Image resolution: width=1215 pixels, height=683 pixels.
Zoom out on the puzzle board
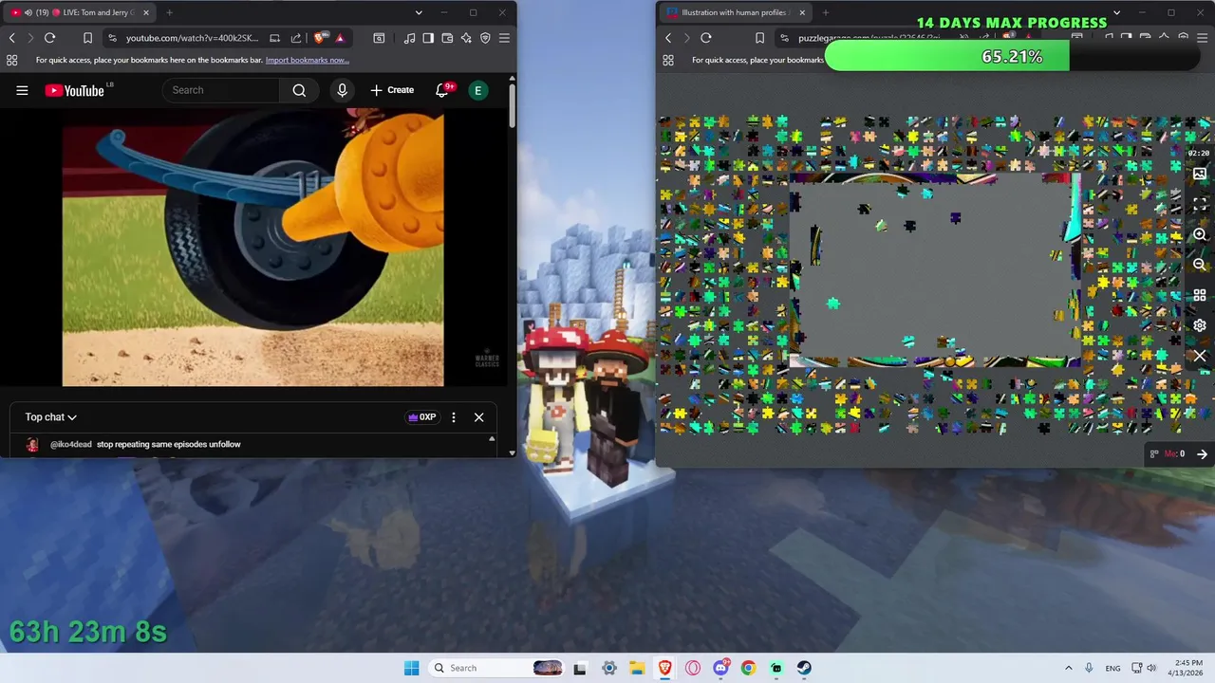tap(1200, 265)
